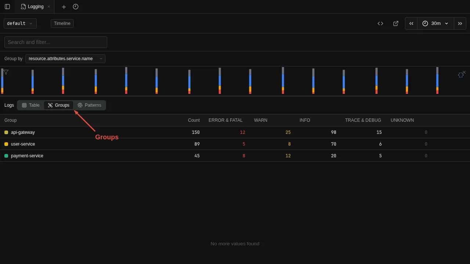Viewport: 470px width, 264px height.
Task: Sort by the Count column header
Action: 194,120
